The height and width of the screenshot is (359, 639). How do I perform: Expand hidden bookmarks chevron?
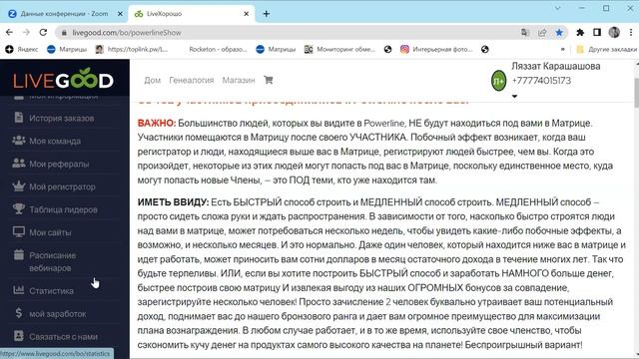point(563,49)
